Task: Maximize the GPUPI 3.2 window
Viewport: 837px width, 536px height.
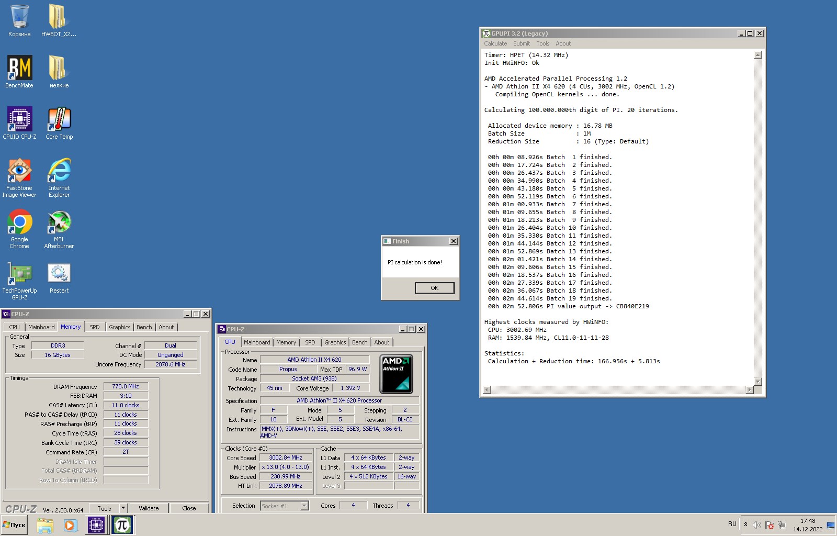Action: (x=750, y=33)
